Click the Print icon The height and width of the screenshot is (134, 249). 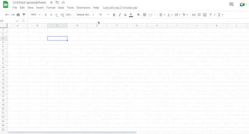tap(18, 15)
